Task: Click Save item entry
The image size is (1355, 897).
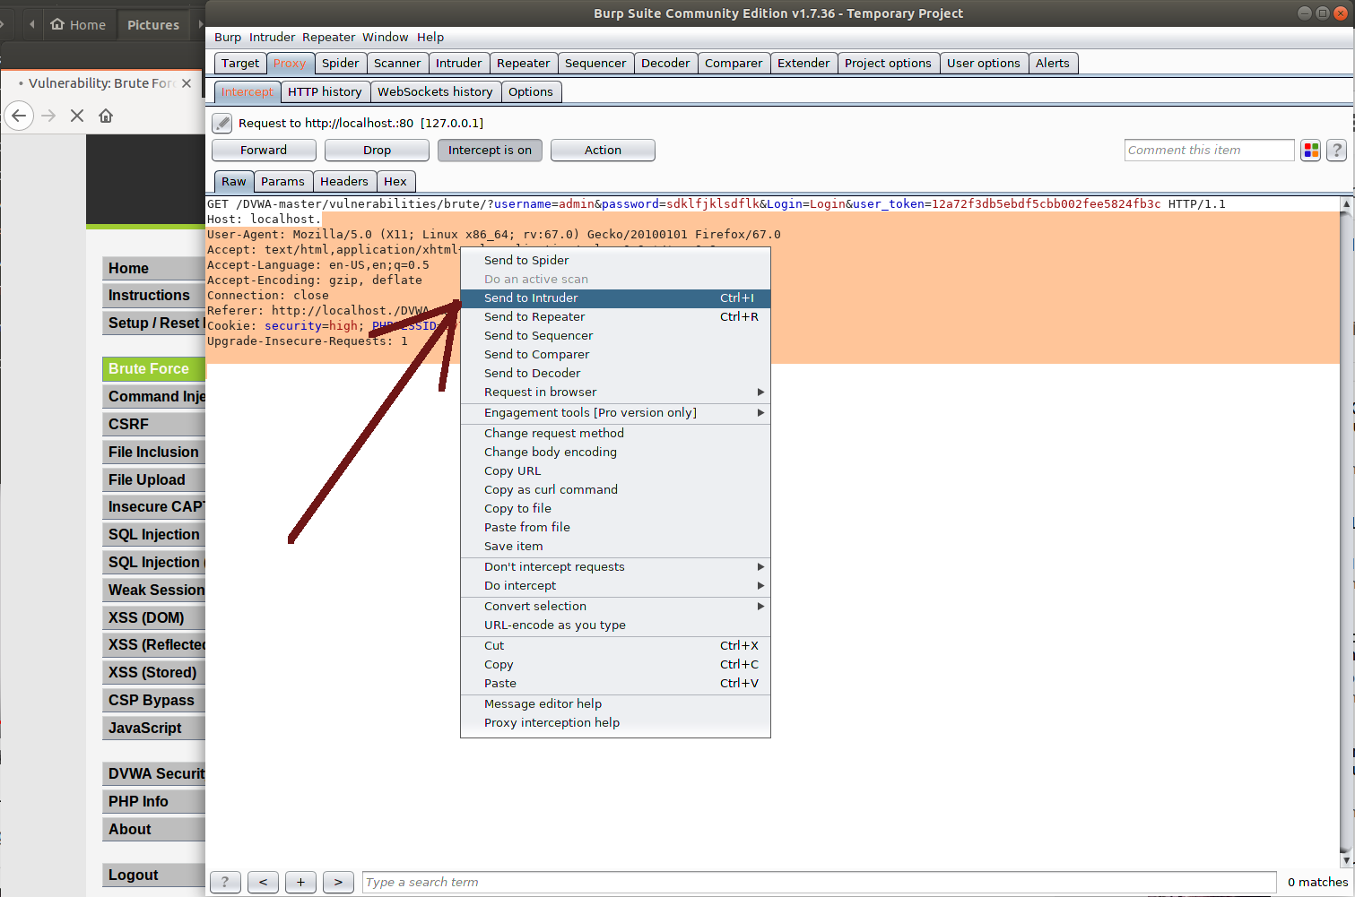Action: click(x=615, y=547)
